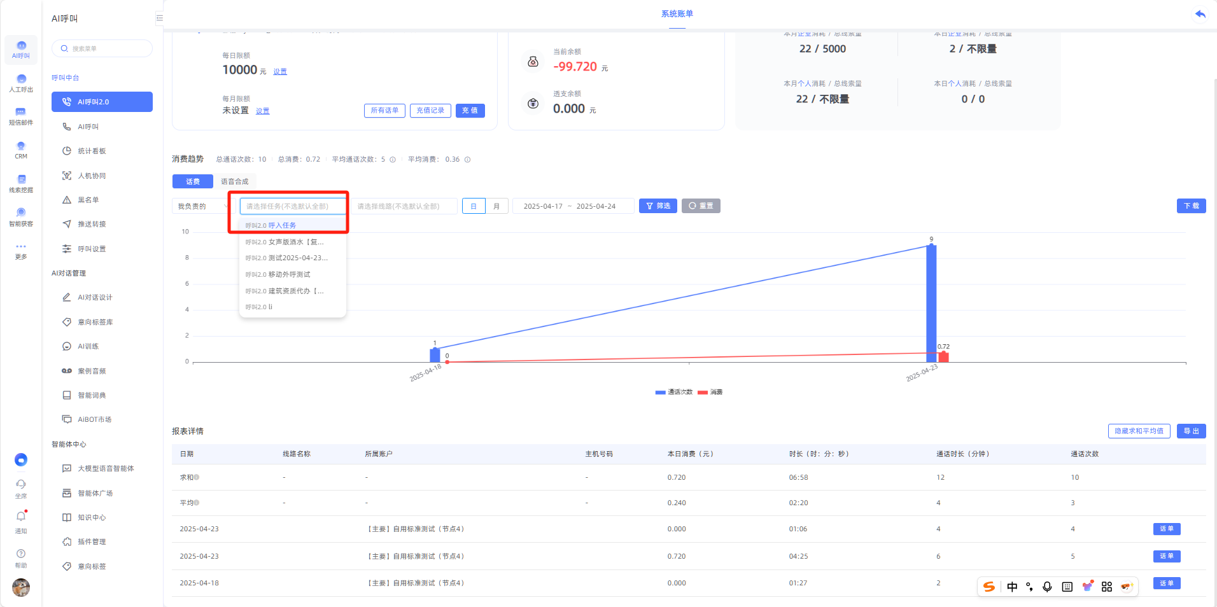Switch to the 话费 tab
Viewport: 1217px width, 607px height.
(x=193, y=181)
